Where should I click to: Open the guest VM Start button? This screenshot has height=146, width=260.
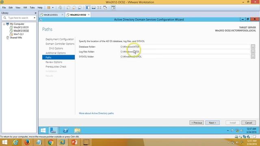tap(43, 131)
